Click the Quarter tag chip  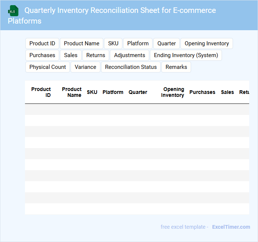point(166,43)
